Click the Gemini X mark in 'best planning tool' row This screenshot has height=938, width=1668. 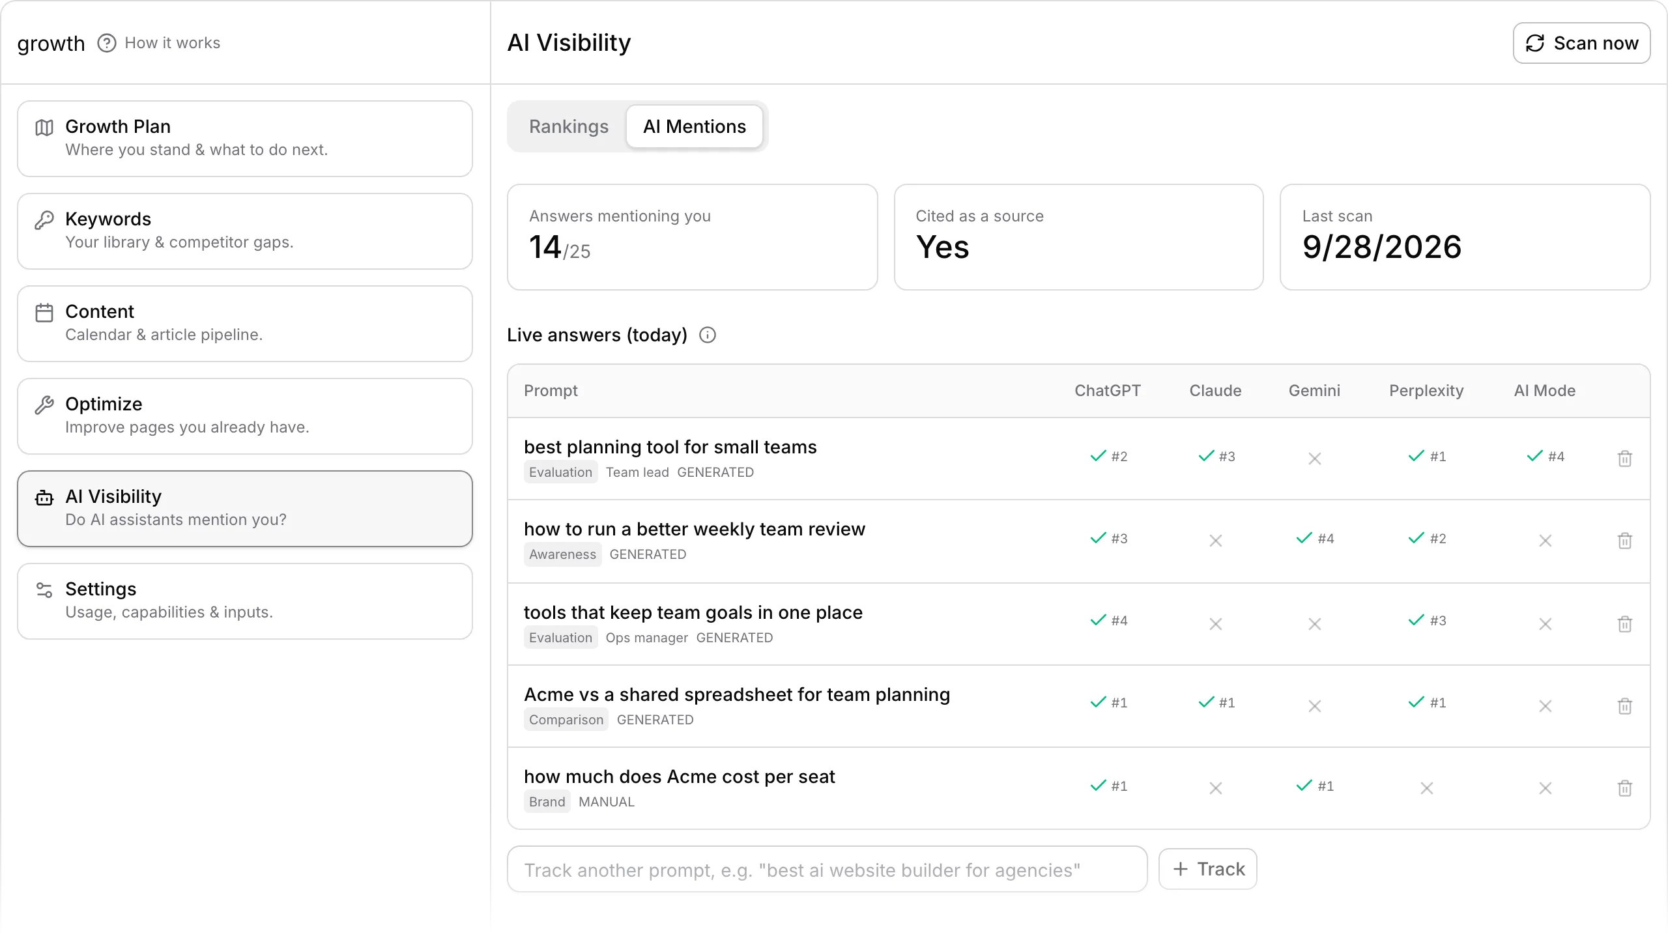[x=1315, y=459]
